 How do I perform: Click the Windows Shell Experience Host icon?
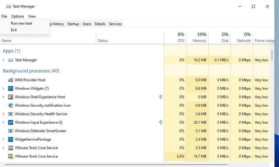[x=11, y=97]
